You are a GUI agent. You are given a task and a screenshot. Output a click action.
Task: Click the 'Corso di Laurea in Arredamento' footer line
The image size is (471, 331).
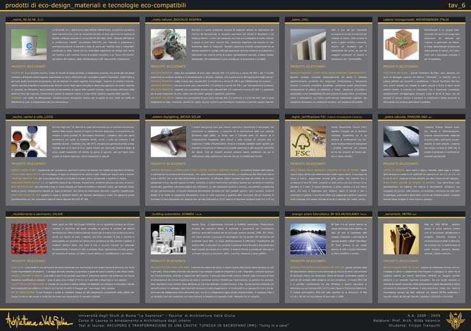pos(135,321)
